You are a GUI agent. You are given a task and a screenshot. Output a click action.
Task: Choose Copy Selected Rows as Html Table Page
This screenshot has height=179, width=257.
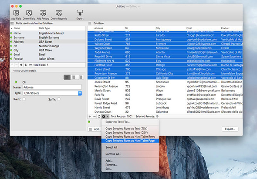point(130,141)
